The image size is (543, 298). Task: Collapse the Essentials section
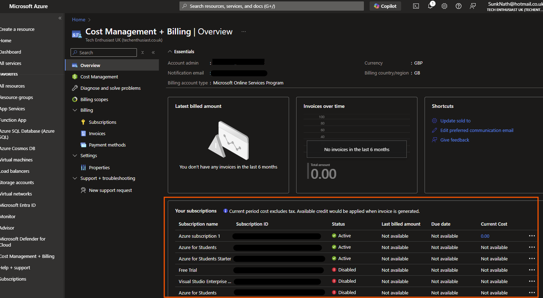[x=170, y=51]
